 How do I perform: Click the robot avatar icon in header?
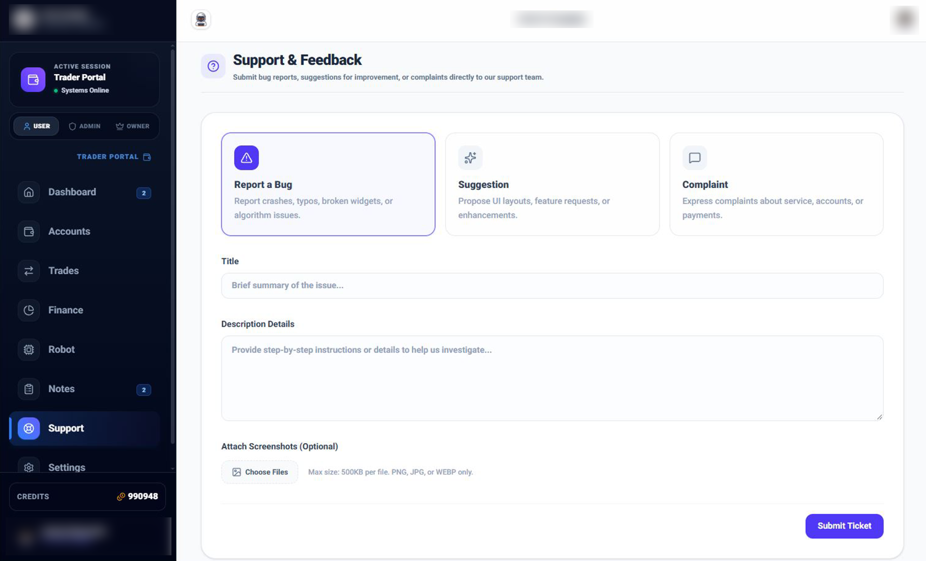coord(201,20)
